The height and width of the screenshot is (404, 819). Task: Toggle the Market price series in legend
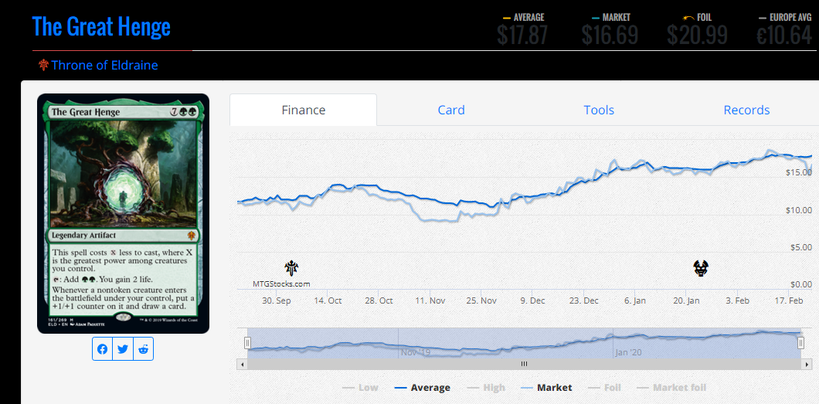pyautogui.click(x=546, y=388)
